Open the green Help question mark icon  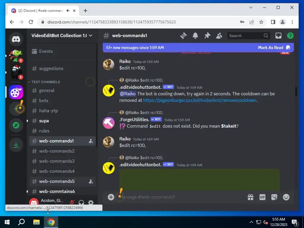pos(290,36)
